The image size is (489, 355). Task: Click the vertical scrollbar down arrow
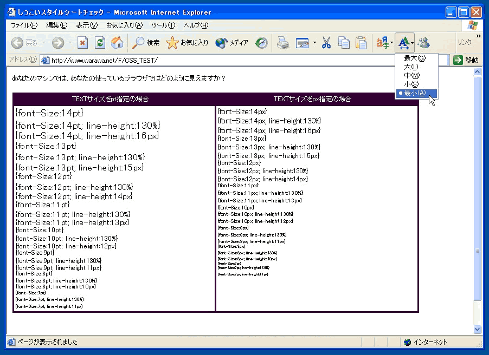click(477, 329)
